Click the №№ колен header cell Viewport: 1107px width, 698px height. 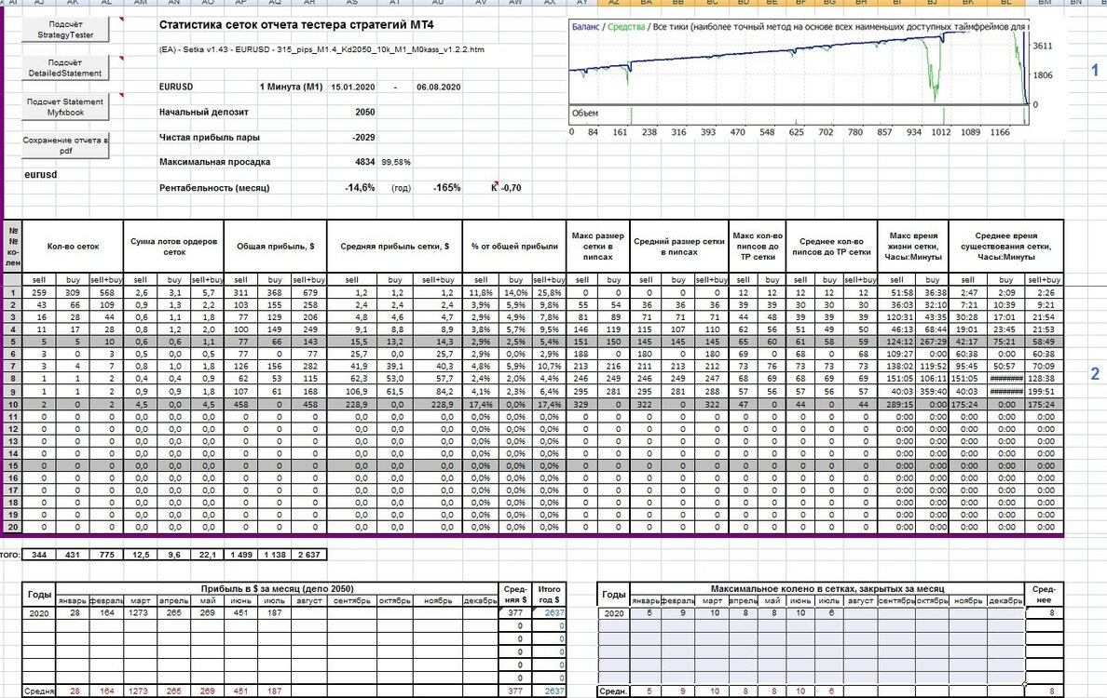point(13,246)
